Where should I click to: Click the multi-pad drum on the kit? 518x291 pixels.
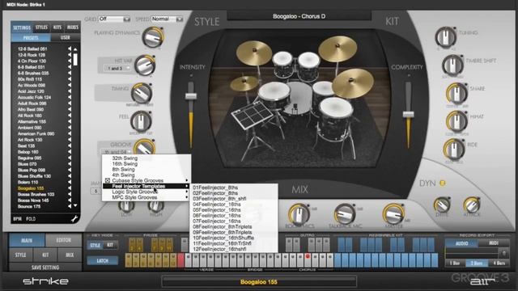252,116
